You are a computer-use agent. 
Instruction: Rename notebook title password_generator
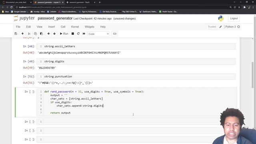tap(55, 18)
